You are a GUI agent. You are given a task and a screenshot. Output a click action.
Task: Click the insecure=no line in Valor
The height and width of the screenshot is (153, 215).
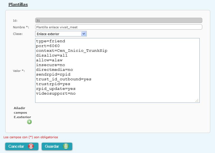pyautogui.click(x=51, y=65)
